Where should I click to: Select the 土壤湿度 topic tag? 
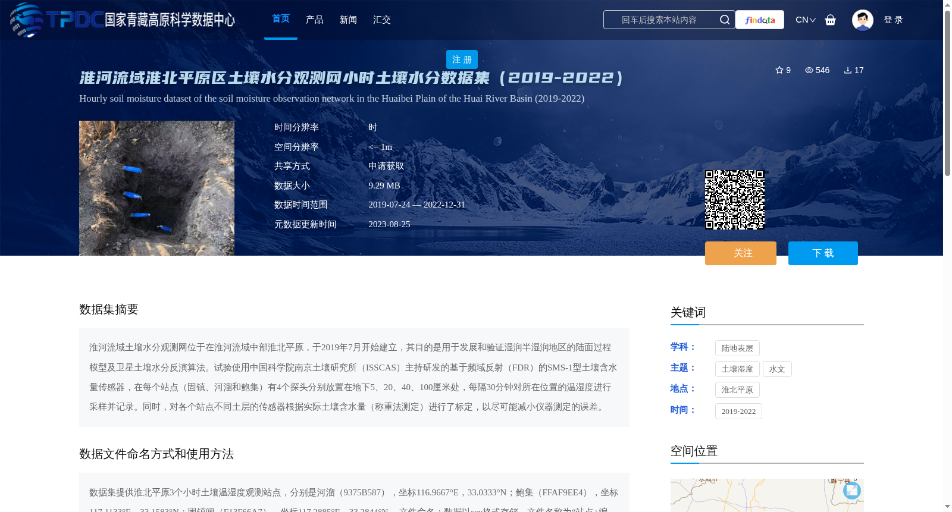tap(737, 369)
